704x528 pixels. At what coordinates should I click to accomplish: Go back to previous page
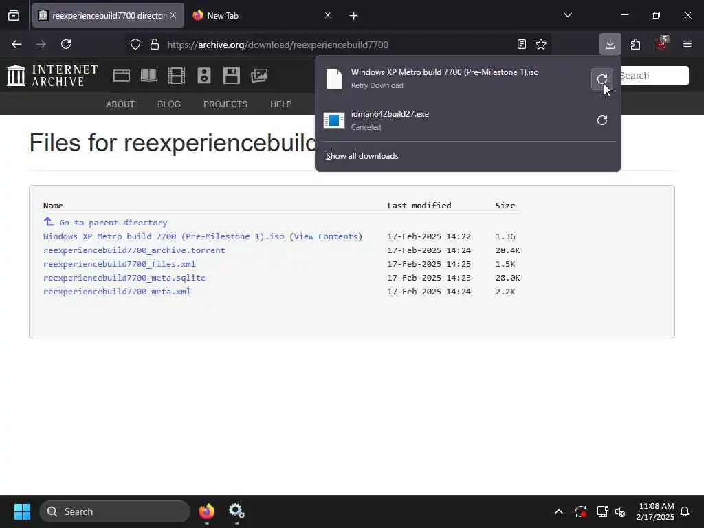[x=16, y=44]
